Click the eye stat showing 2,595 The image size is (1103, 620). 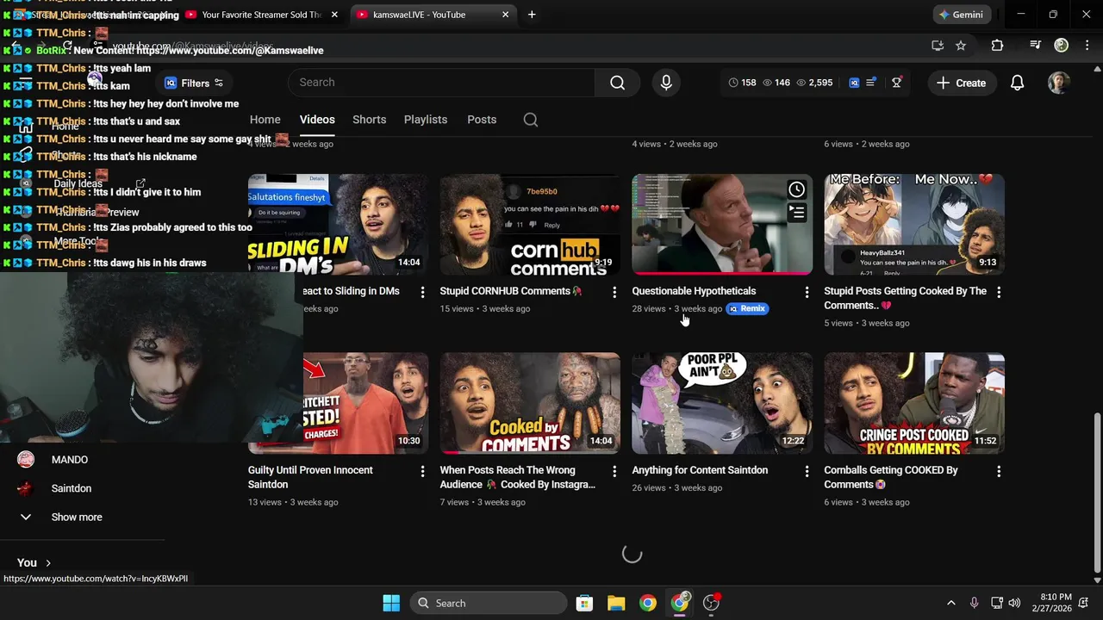coord(814,83)
